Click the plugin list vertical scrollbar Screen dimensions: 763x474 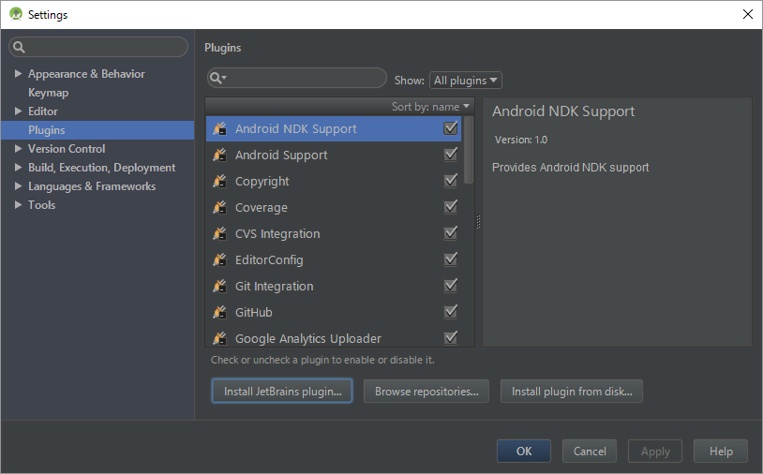[469, 150]
